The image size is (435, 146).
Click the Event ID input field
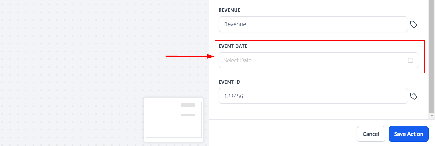coord(313,96)
